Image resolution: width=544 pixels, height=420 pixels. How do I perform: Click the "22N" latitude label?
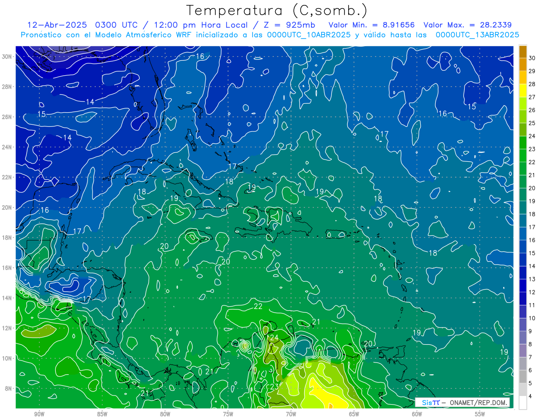point(7,177)
